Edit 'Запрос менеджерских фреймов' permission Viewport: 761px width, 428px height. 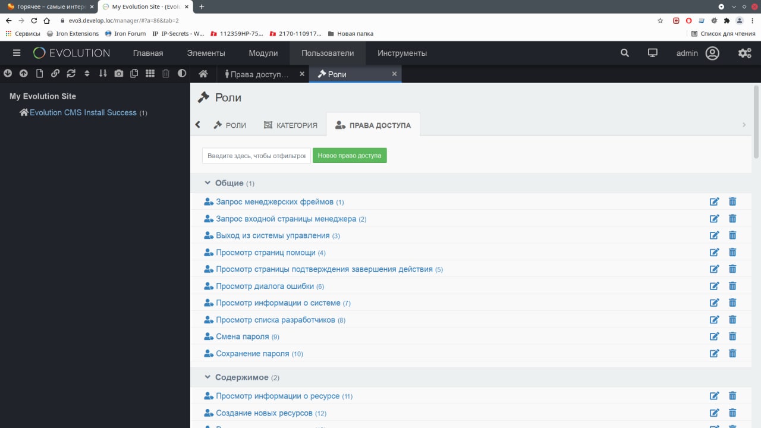(715, 202)
